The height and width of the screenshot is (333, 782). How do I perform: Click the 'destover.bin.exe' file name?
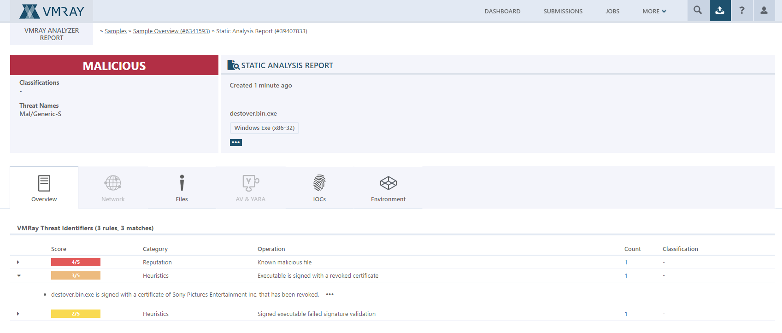click(x=253, y=113)
